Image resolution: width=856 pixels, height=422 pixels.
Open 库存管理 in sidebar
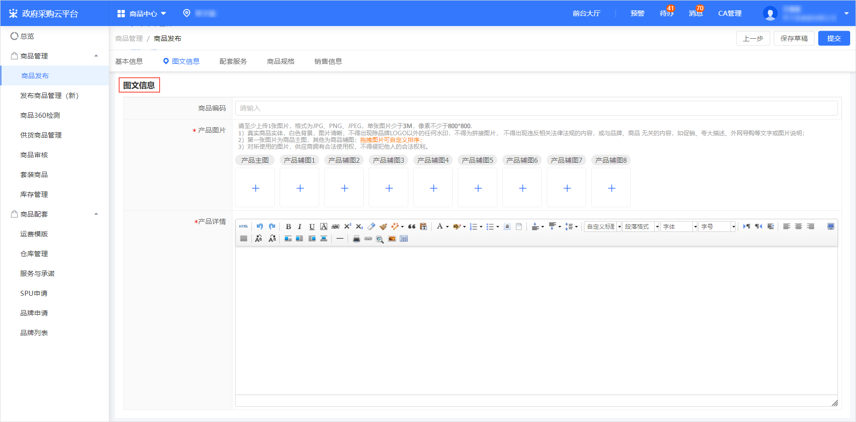click(34, 194)
